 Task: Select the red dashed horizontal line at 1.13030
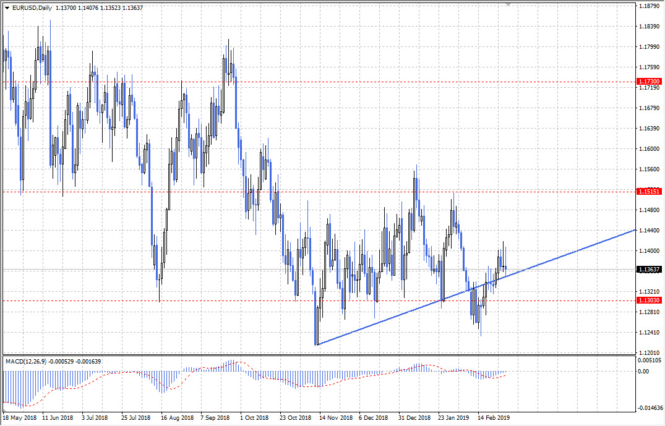point(319,300)
